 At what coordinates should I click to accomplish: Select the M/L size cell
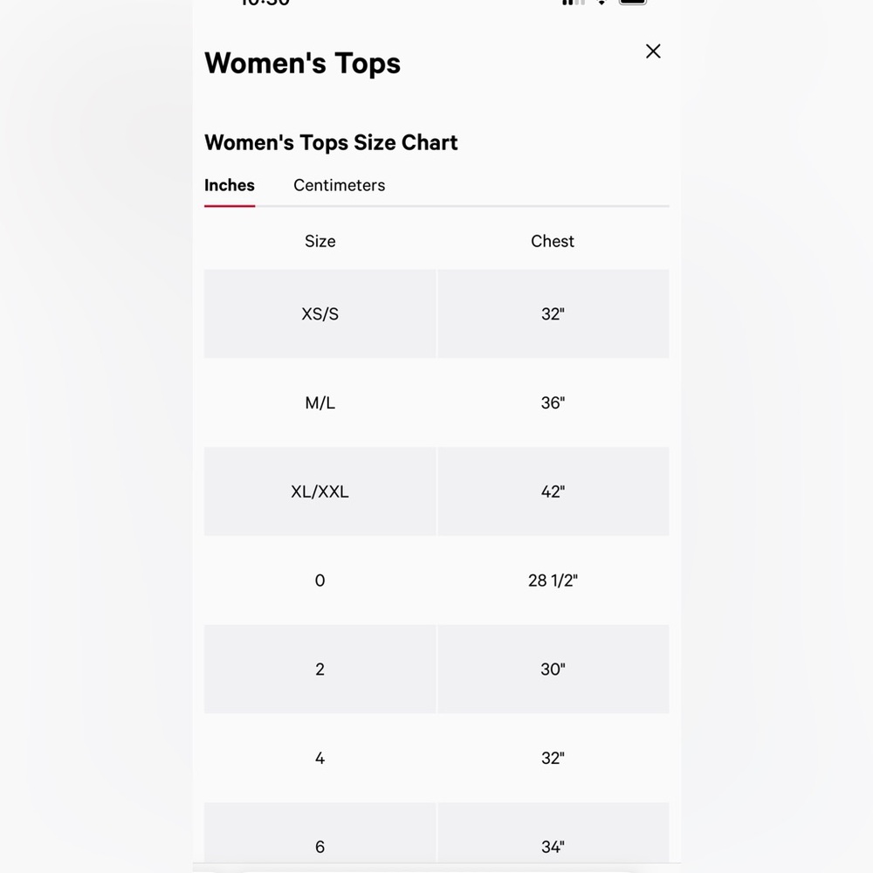pyautogui.click(x=320, y=402)
